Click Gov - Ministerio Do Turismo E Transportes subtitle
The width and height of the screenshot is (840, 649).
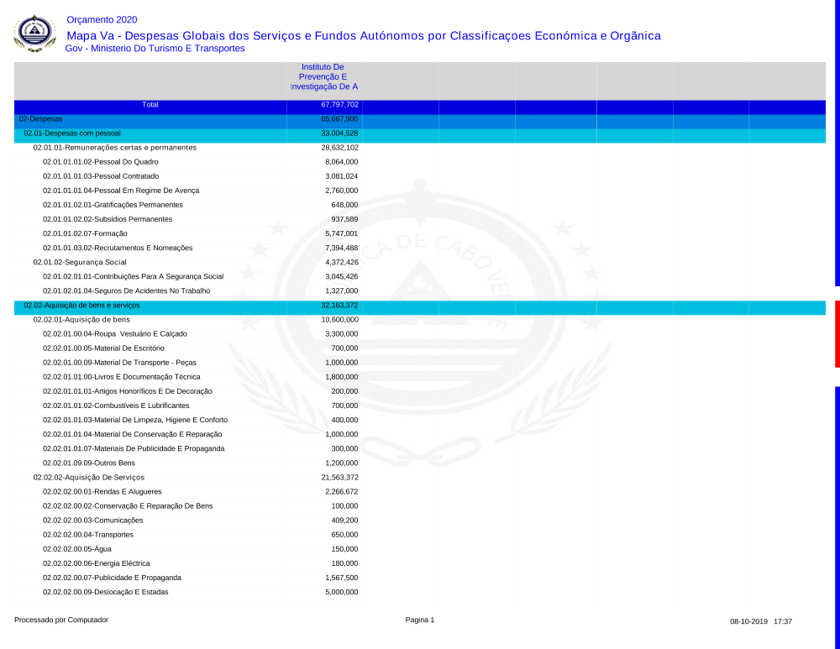[155, 49]
